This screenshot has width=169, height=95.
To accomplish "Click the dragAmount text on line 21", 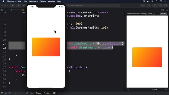I will pos(82,44).
